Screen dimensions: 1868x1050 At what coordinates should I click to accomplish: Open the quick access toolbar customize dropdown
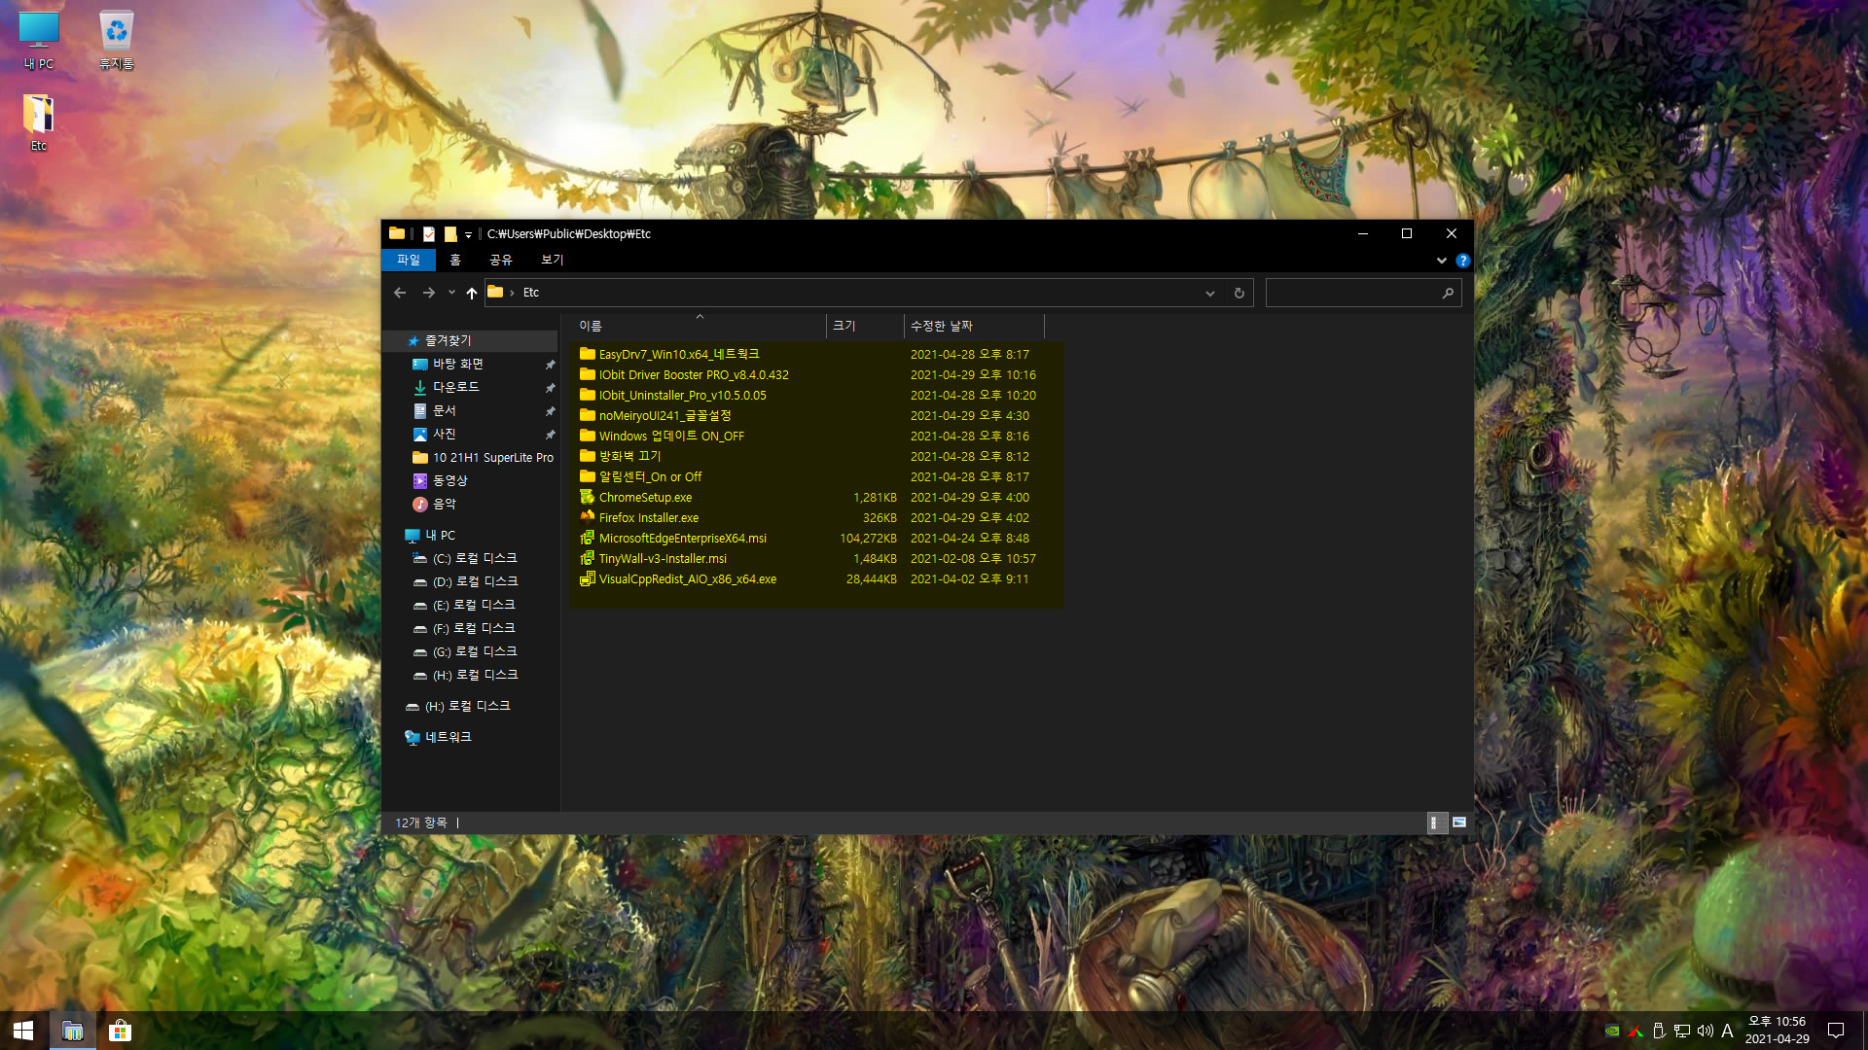[x=468, y=234]
